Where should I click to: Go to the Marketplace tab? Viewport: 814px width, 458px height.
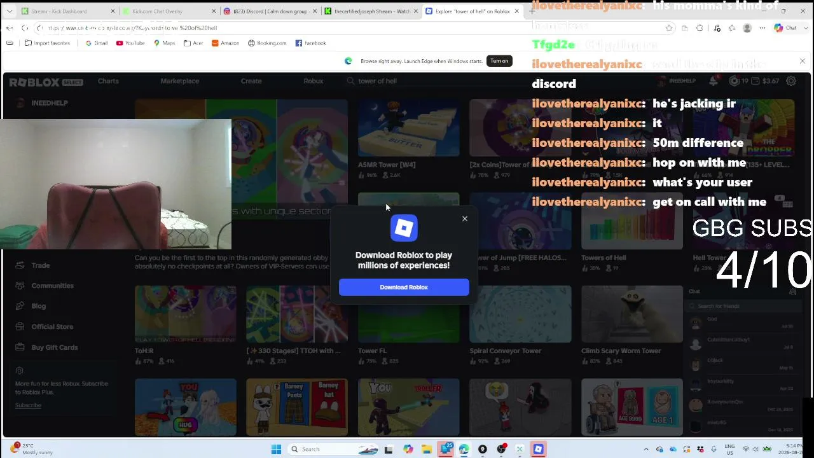click(x=180, y=81)
